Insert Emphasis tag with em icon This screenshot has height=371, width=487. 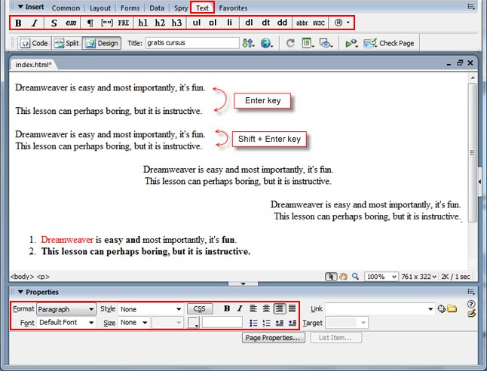click(71, 23)
